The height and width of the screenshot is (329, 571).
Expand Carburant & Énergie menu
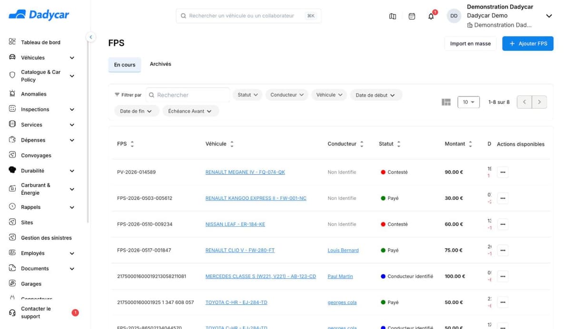pos(72,189)
